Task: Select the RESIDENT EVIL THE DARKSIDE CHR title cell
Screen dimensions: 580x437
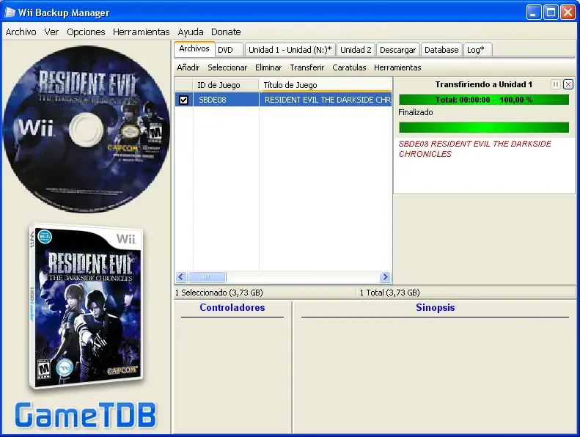Action: pyautogui.click(x=326, y=100)
